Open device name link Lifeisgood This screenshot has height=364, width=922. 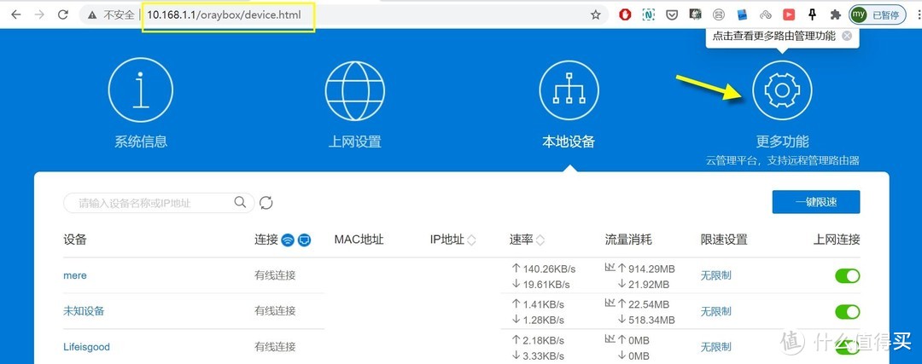(x=86, y=347)
